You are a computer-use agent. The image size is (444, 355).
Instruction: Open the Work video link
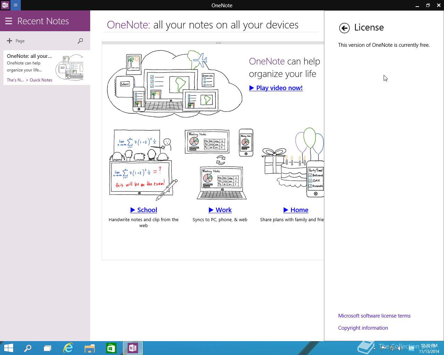pyautogui.click(x=220, y=210)
